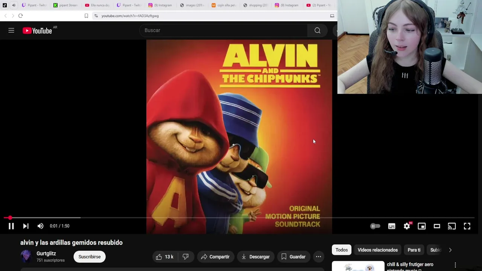The image size is (482, 271).
Task: Click the picture-in-picture icon in address bar
Action: coord(332,16)
